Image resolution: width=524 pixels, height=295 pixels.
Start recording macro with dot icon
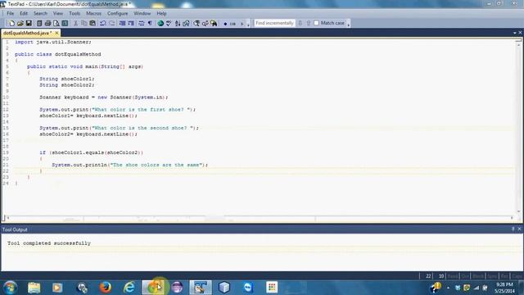pos(225,24)
